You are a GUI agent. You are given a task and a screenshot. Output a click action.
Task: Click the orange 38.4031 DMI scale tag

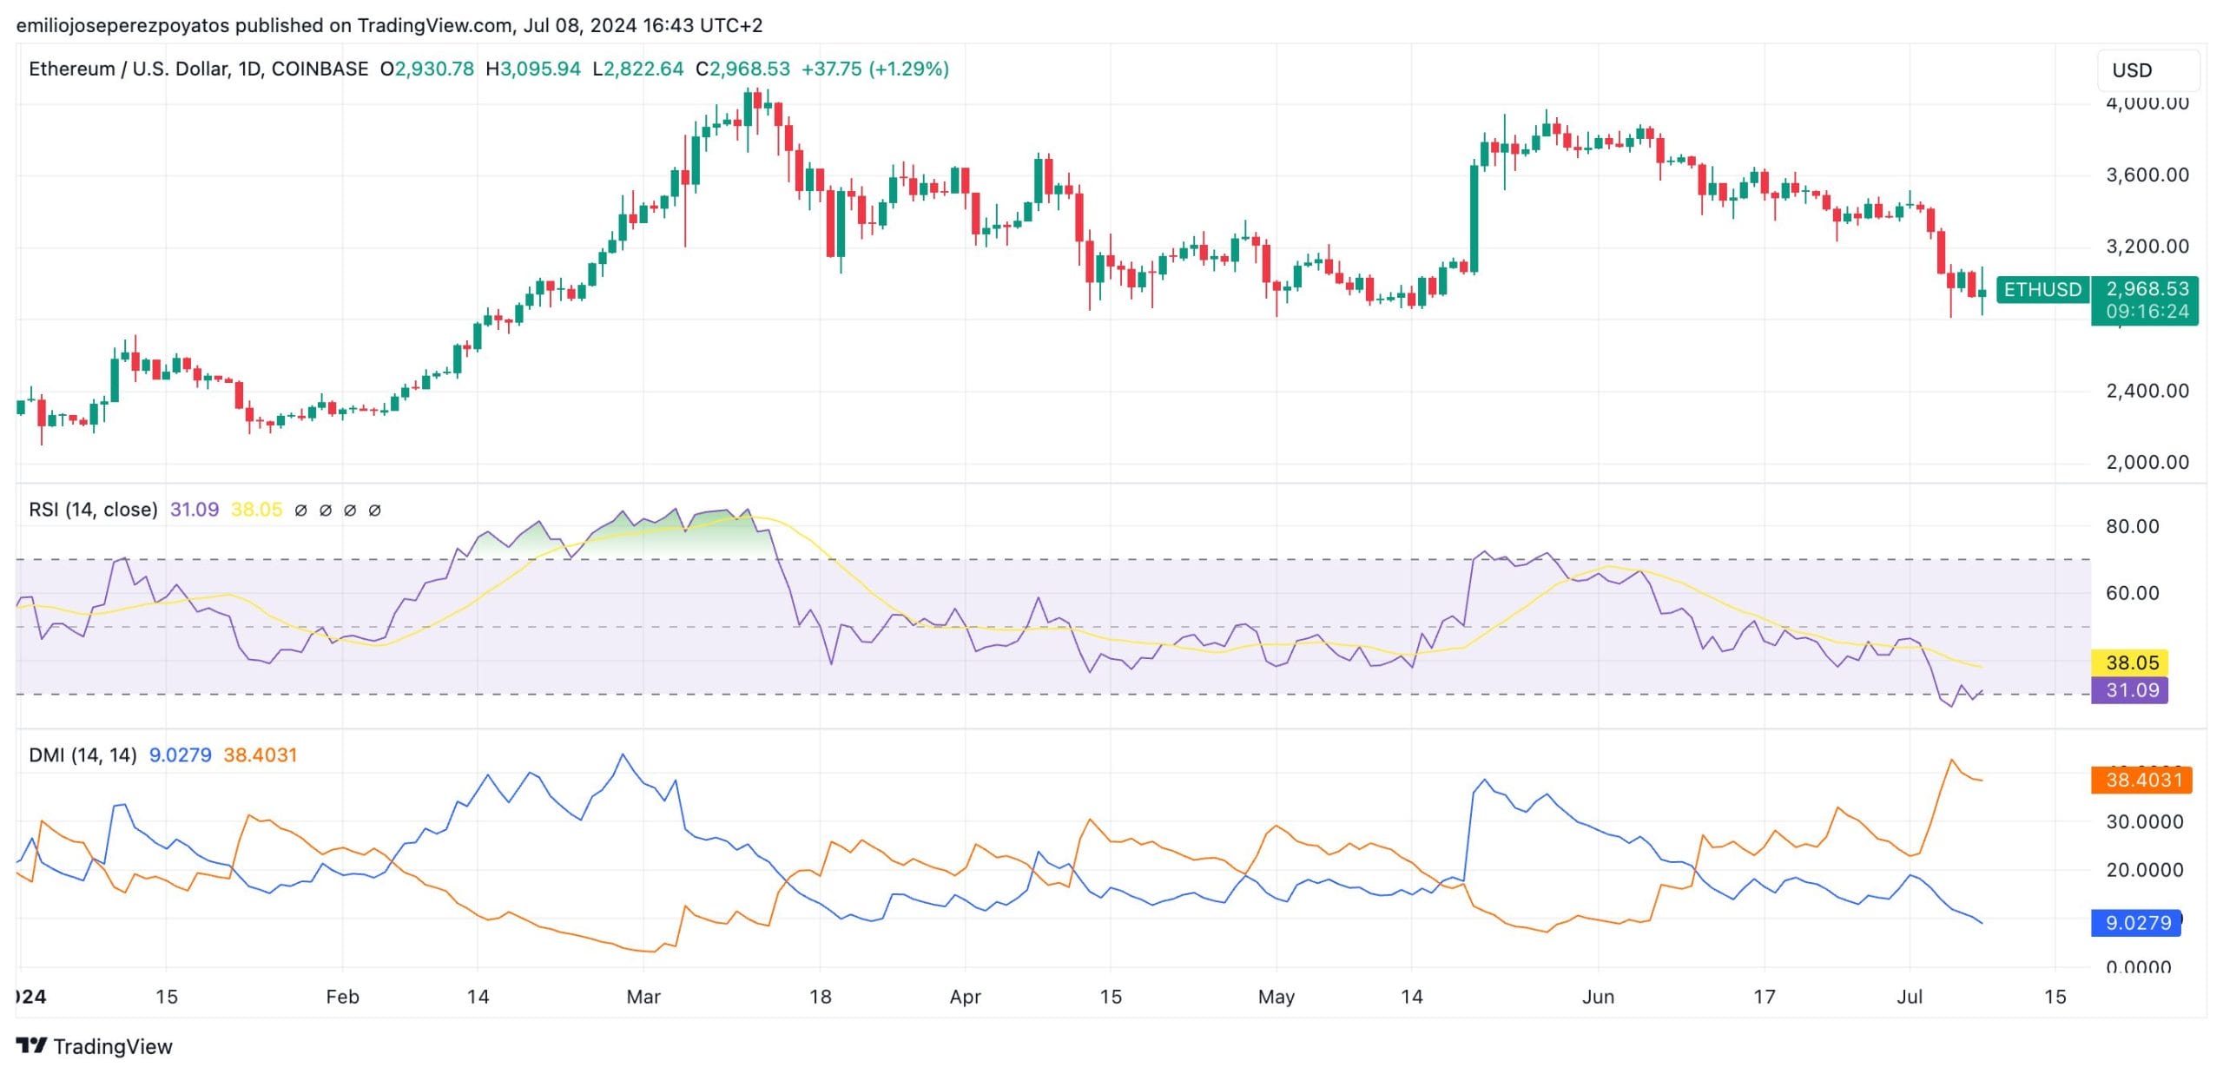2142,780
